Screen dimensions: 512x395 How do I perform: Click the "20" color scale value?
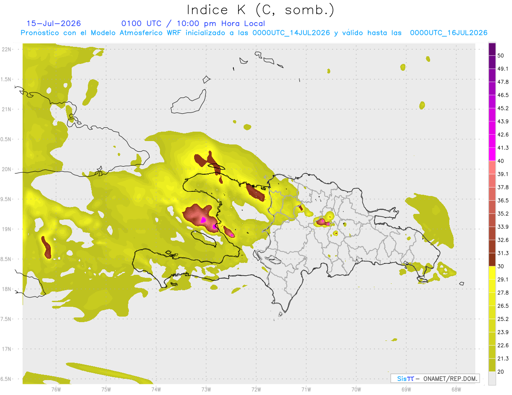501,372
